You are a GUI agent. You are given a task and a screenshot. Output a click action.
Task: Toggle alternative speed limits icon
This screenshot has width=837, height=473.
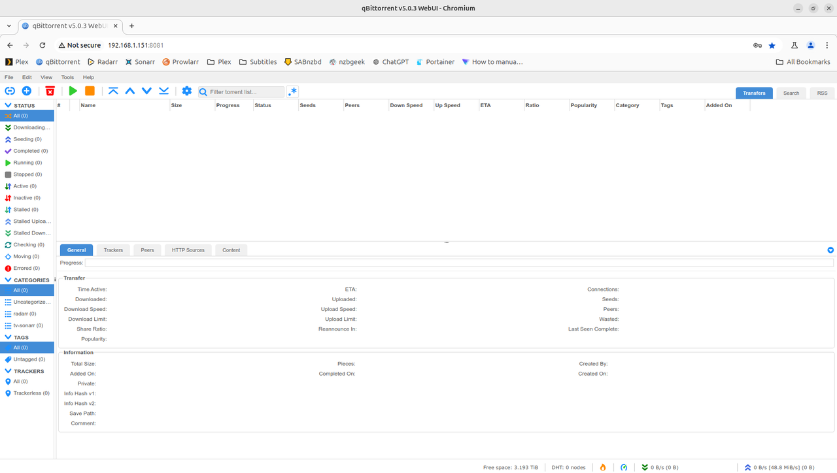pos(624,467)
